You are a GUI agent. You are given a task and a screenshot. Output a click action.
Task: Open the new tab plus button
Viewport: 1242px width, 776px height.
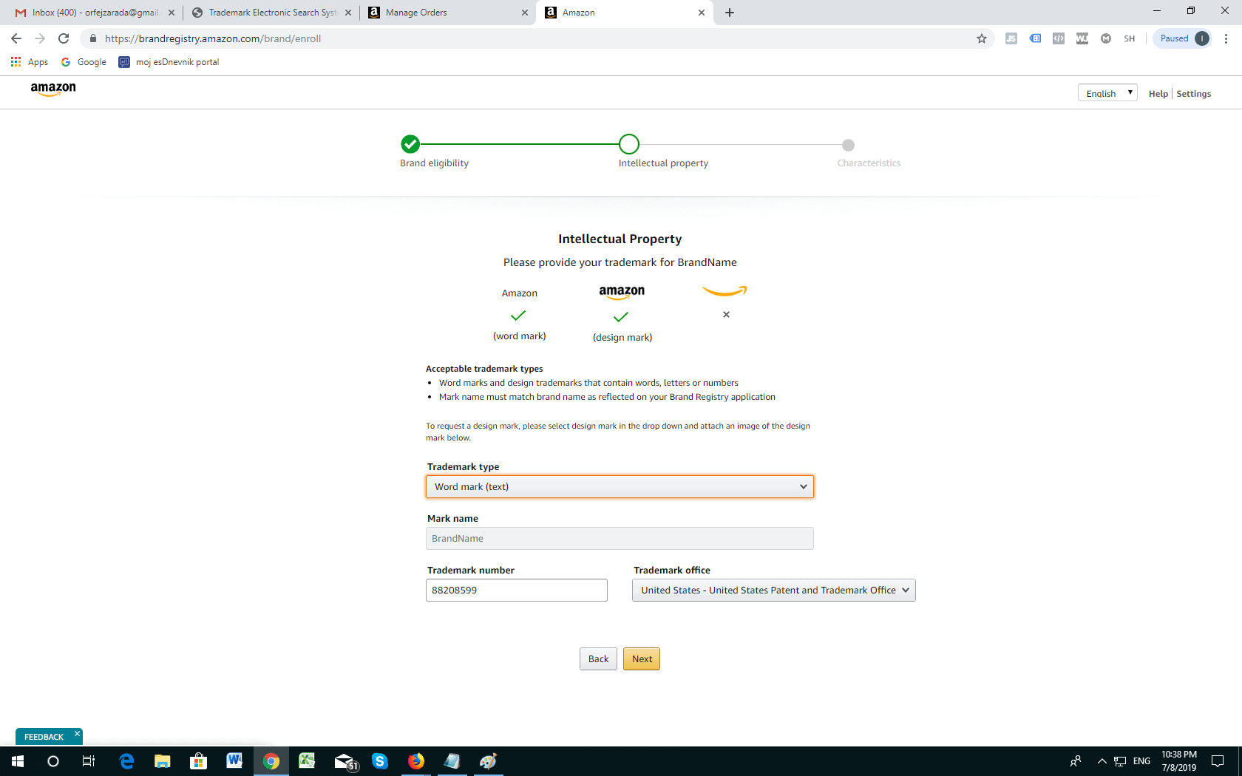730,13
